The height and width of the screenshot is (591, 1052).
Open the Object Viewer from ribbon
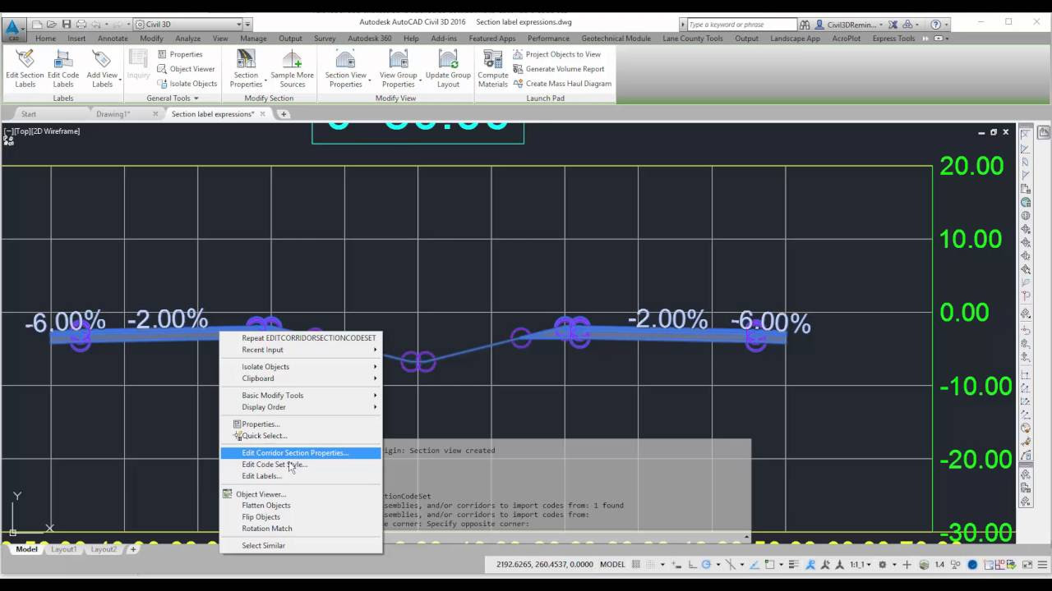186,69
